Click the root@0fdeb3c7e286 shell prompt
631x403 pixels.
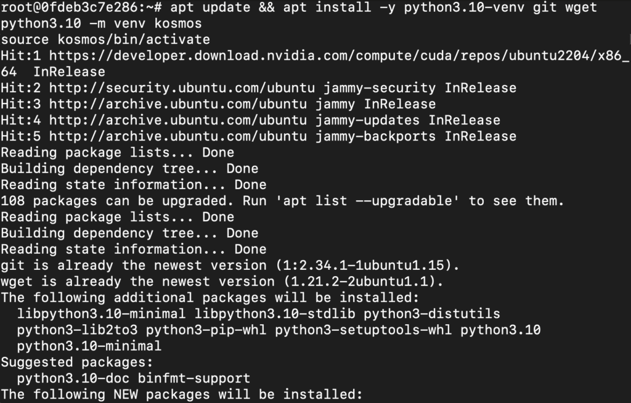click(x=81, y=7)
